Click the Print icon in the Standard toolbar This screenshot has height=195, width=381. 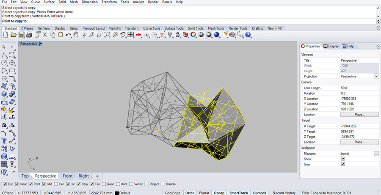tap(29, 35)
